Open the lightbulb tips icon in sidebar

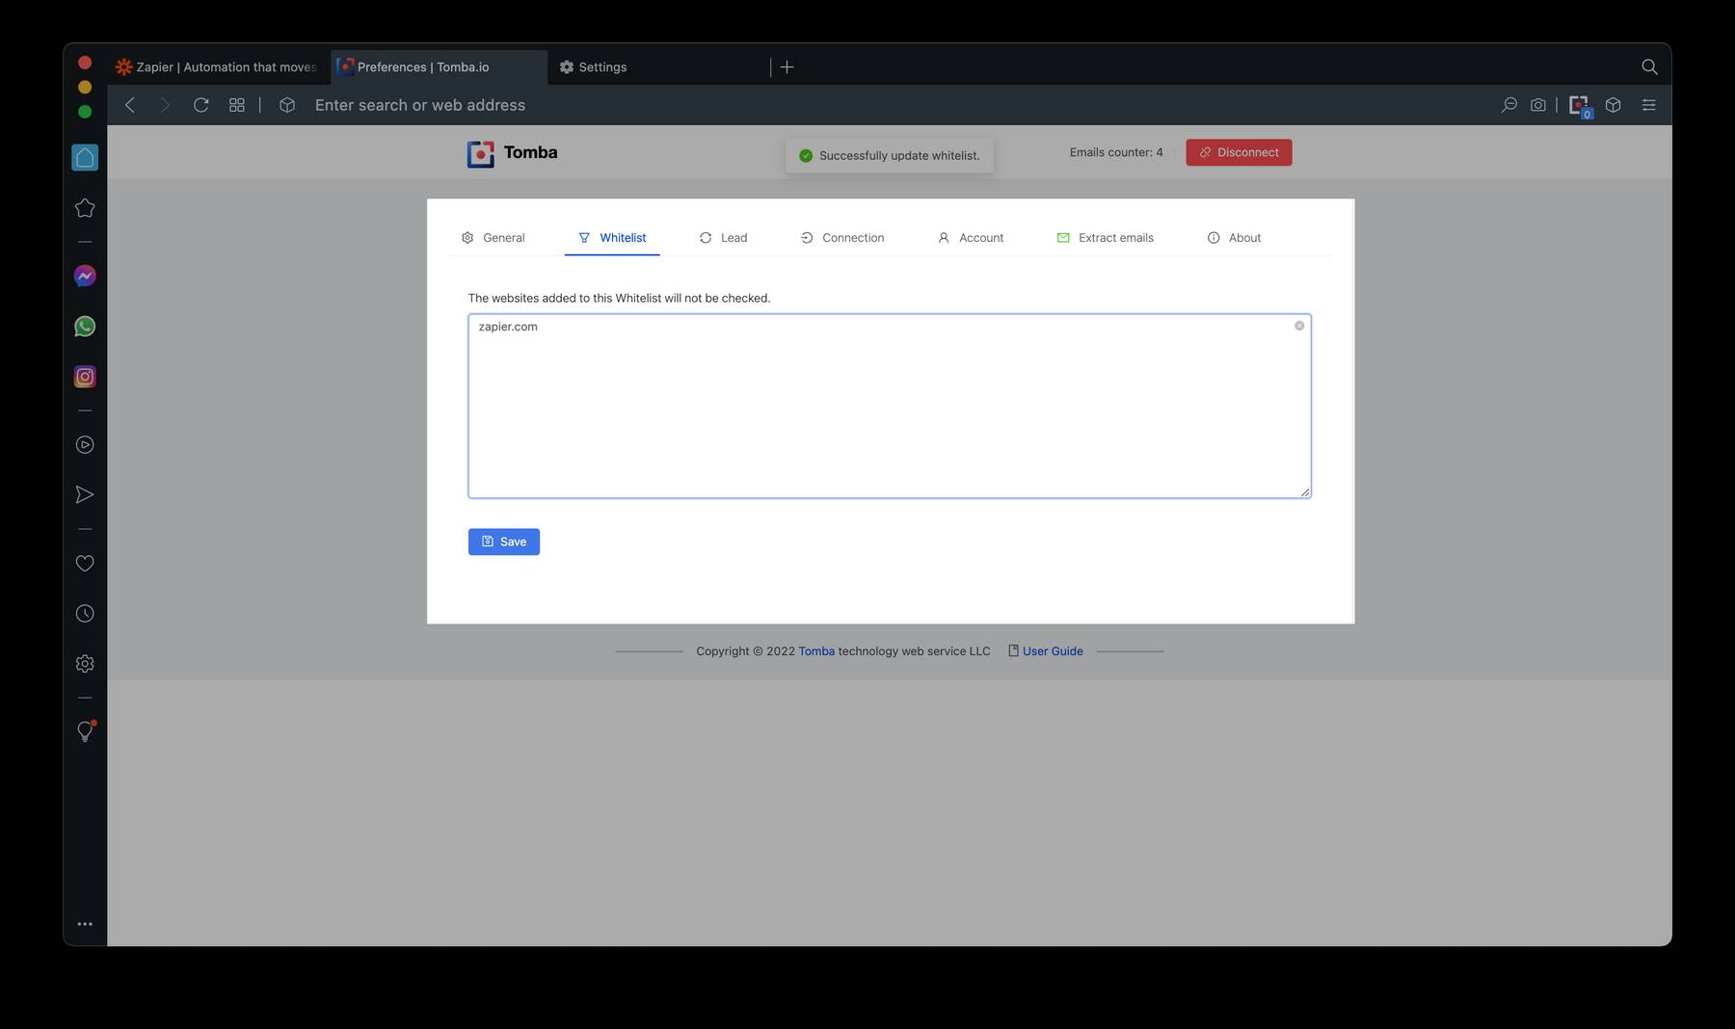coord(85,731)
